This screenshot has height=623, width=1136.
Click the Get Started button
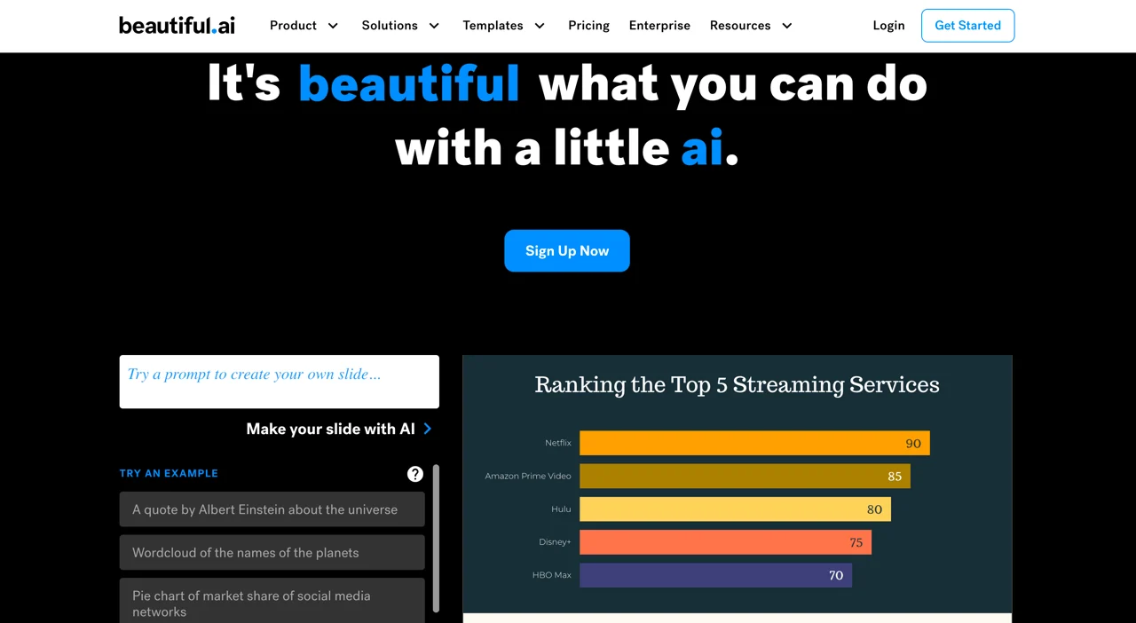tap(967, 26)
